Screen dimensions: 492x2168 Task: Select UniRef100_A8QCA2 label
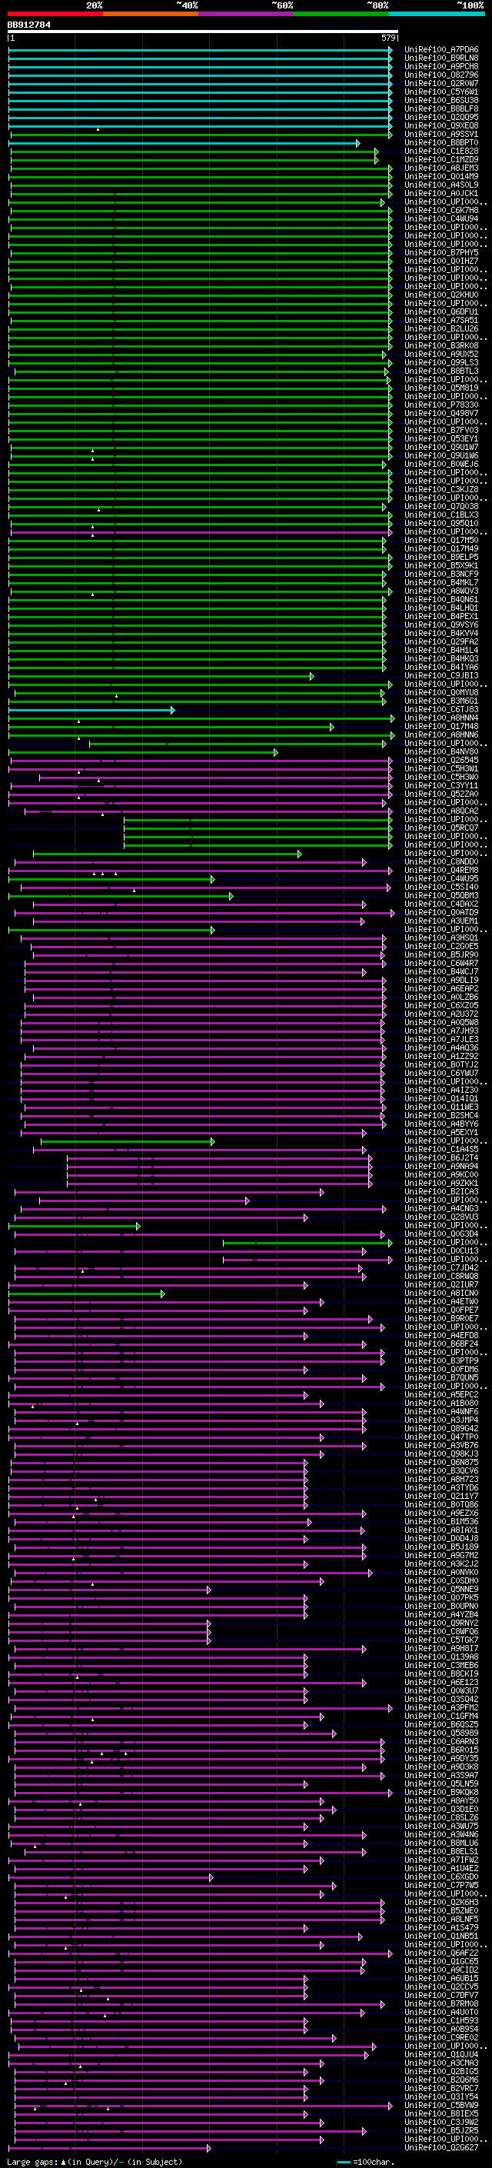[x=441, y=811]
